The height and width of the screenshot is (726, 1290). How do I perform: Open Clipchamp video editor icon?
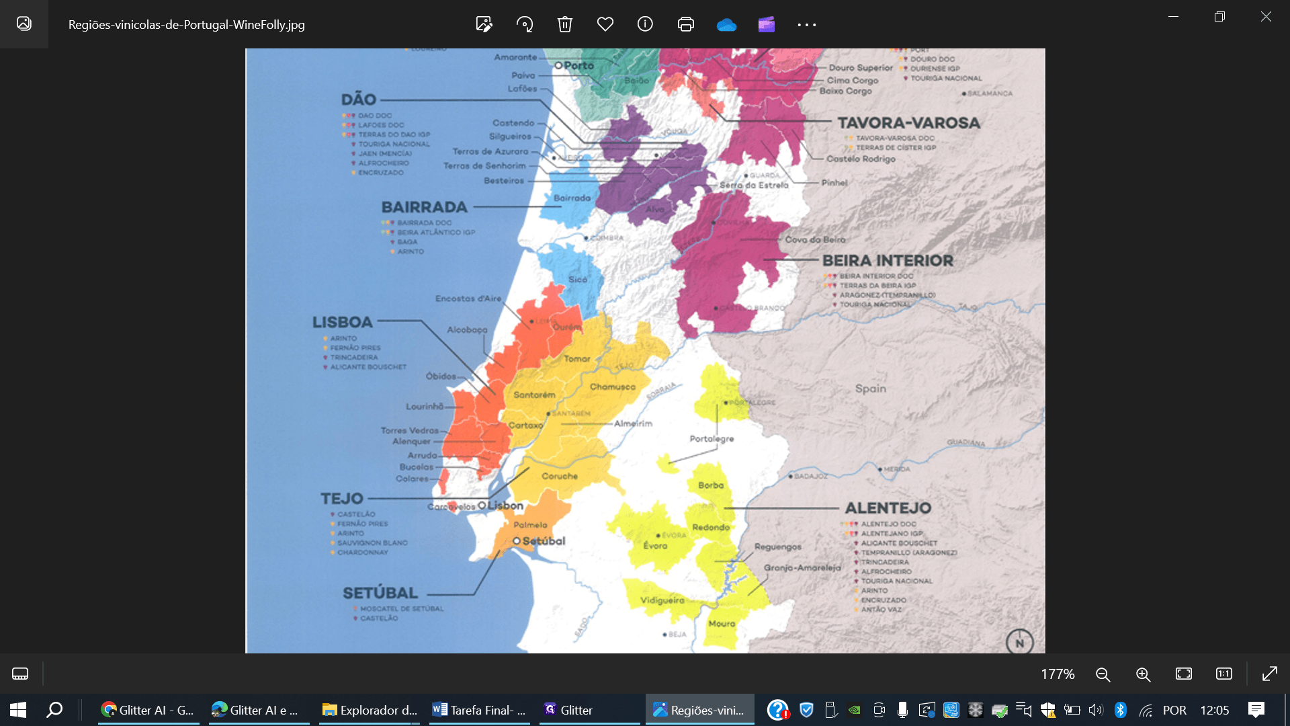[767, 25]
